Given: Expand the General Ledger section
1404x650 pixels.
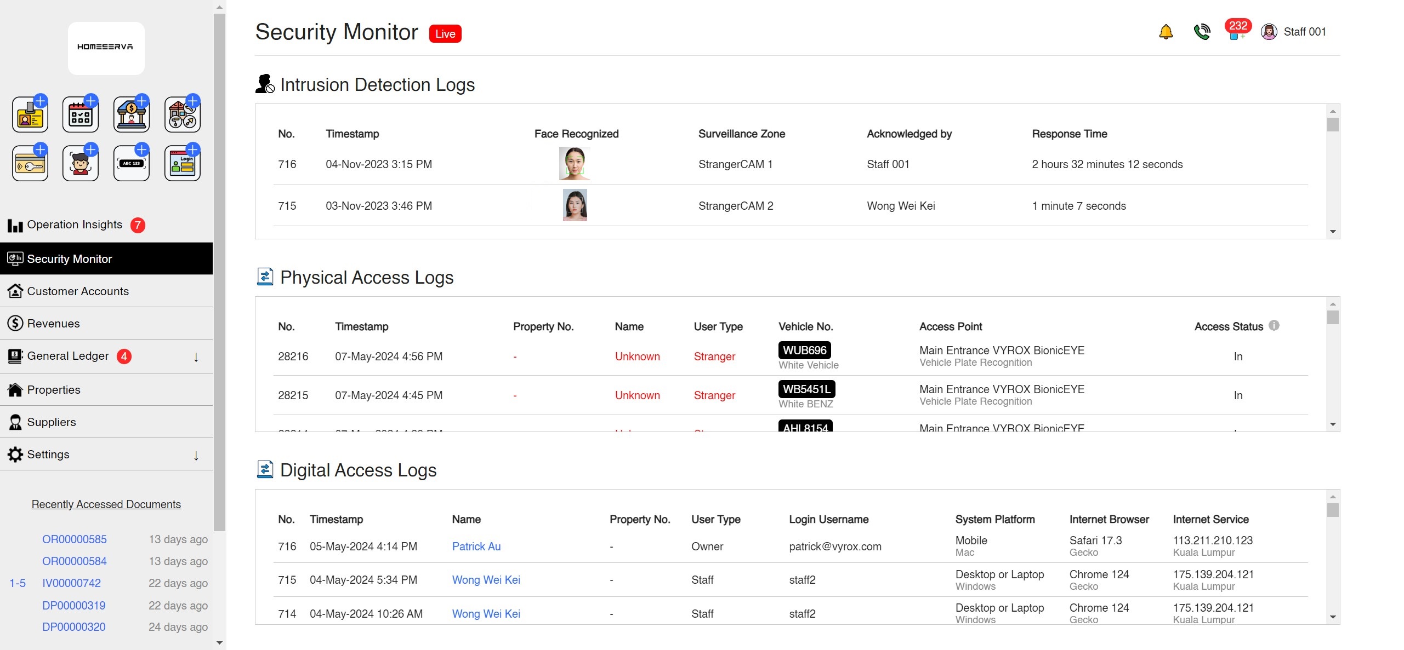Looking at the screenshot, I should point(196,356).
